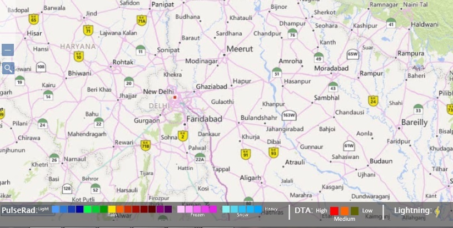Zoom out with the minus button
Viewport: 453px width, 228px height.
[8, 50]
